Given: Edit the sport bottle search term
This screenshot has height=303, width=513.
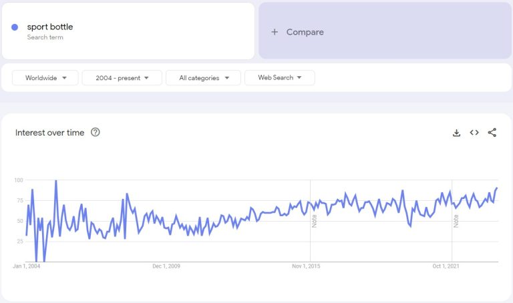Looking at the screenshot, I should 50,27.
